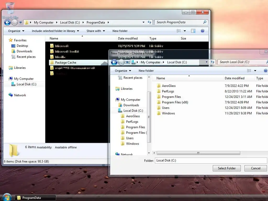Click the refresh icon in ProgramData address bar
The image size is (268, 201).
[149, 22]
